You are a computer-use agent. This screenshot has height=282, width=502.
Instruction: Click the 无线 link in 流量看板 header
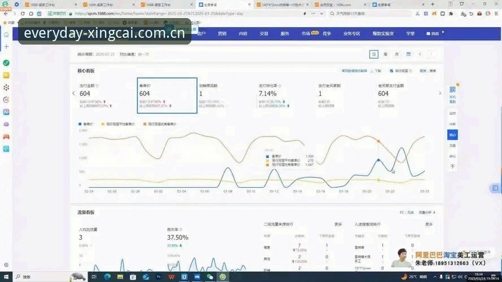click(411, 213)
